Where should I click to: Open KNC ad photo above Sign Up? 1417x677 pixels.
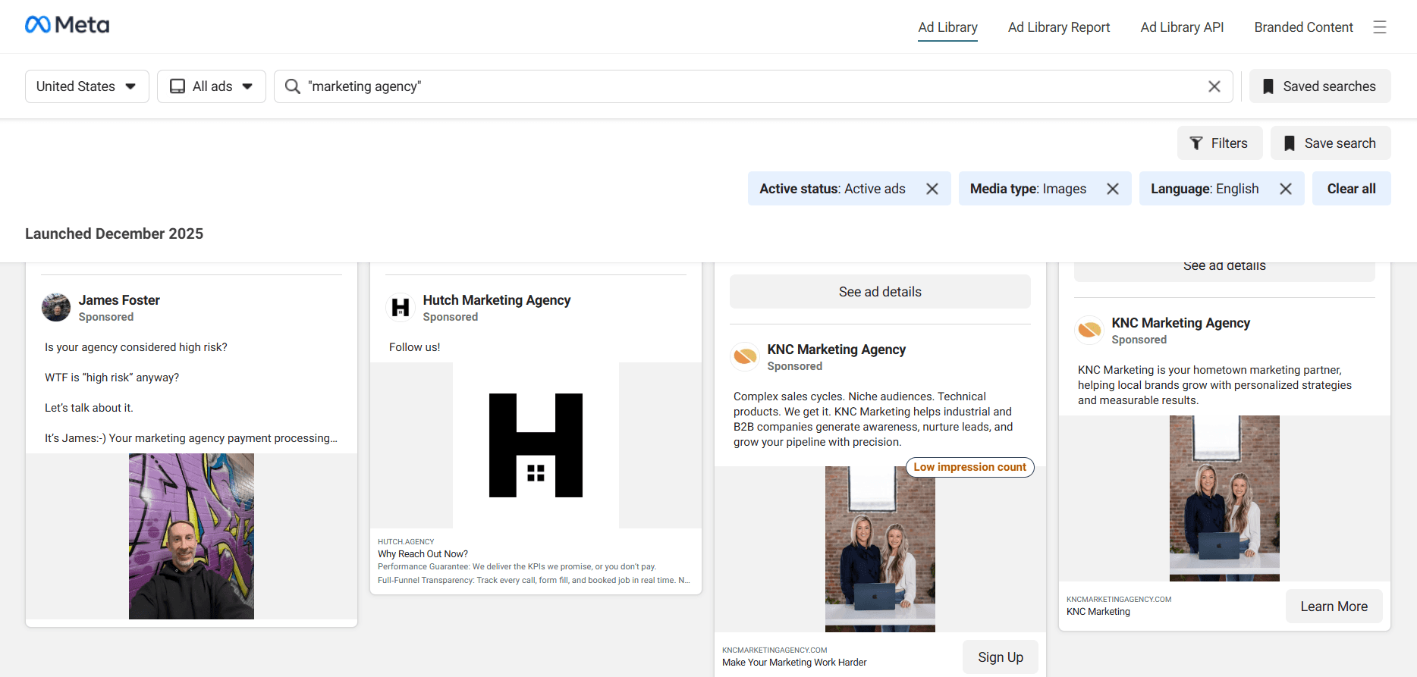(880, 550)
